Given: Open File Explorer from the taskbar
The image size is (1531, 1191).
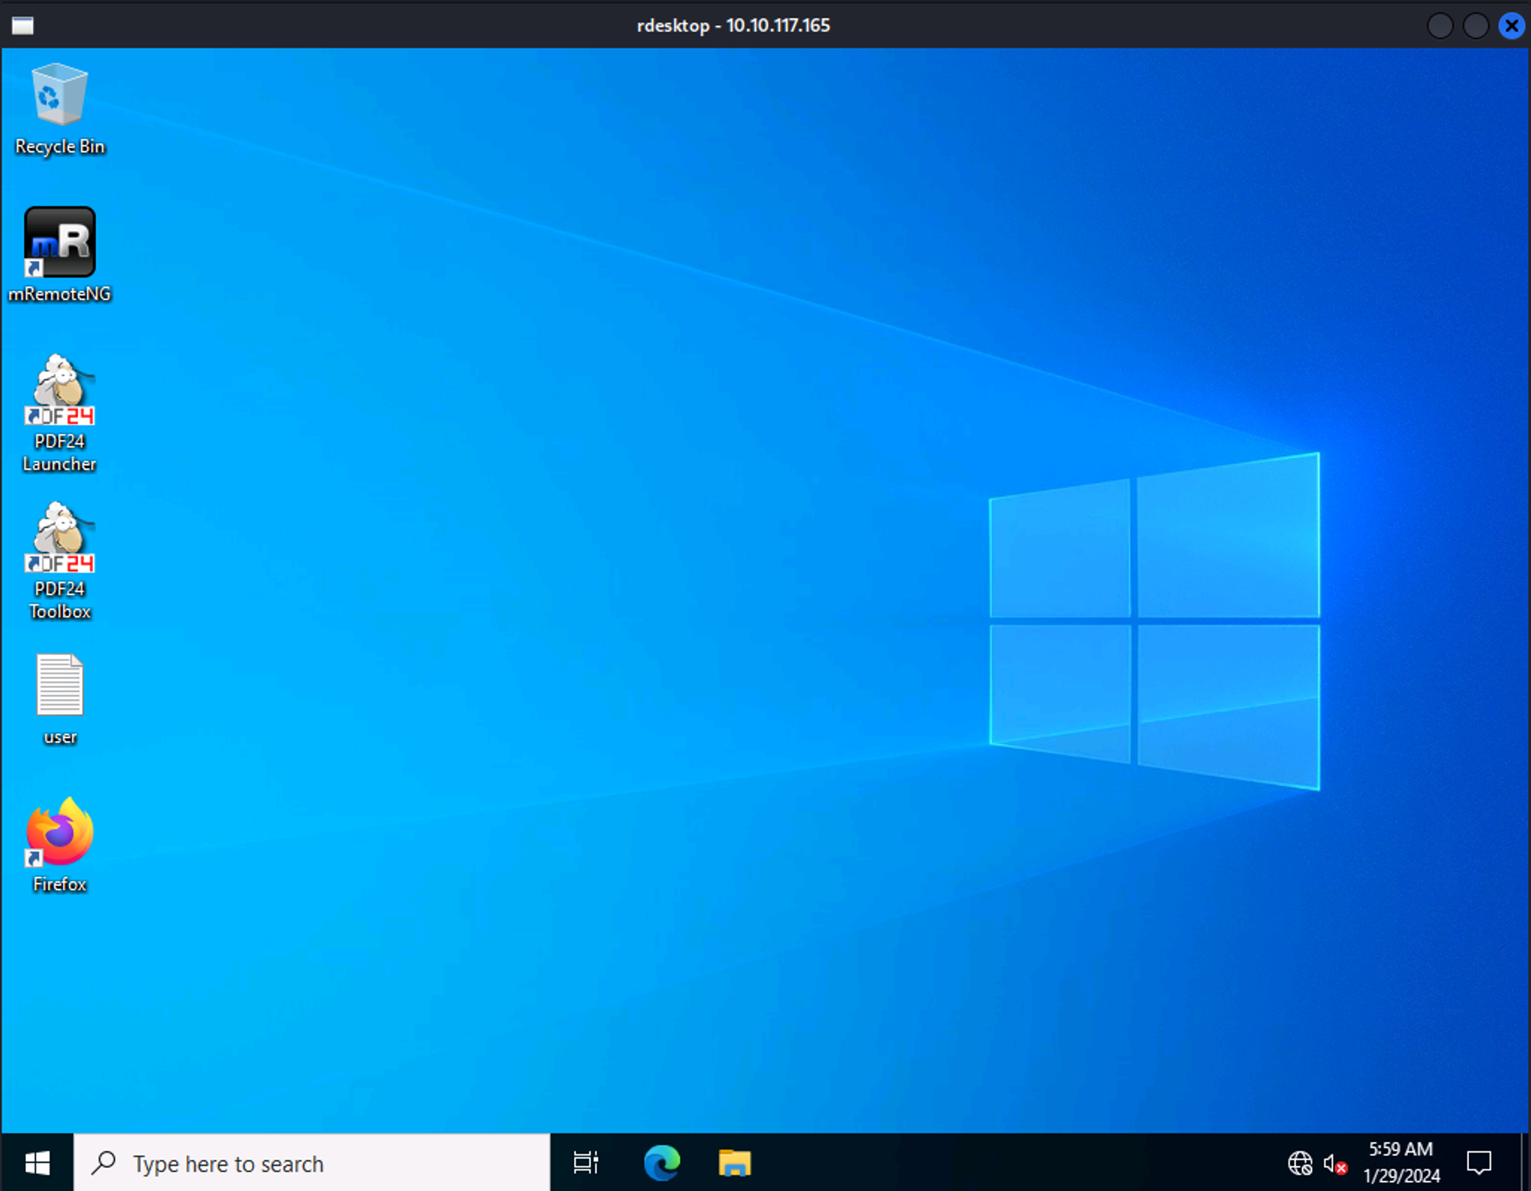Looking at the screenshot, I should [x=734, y=1163].
